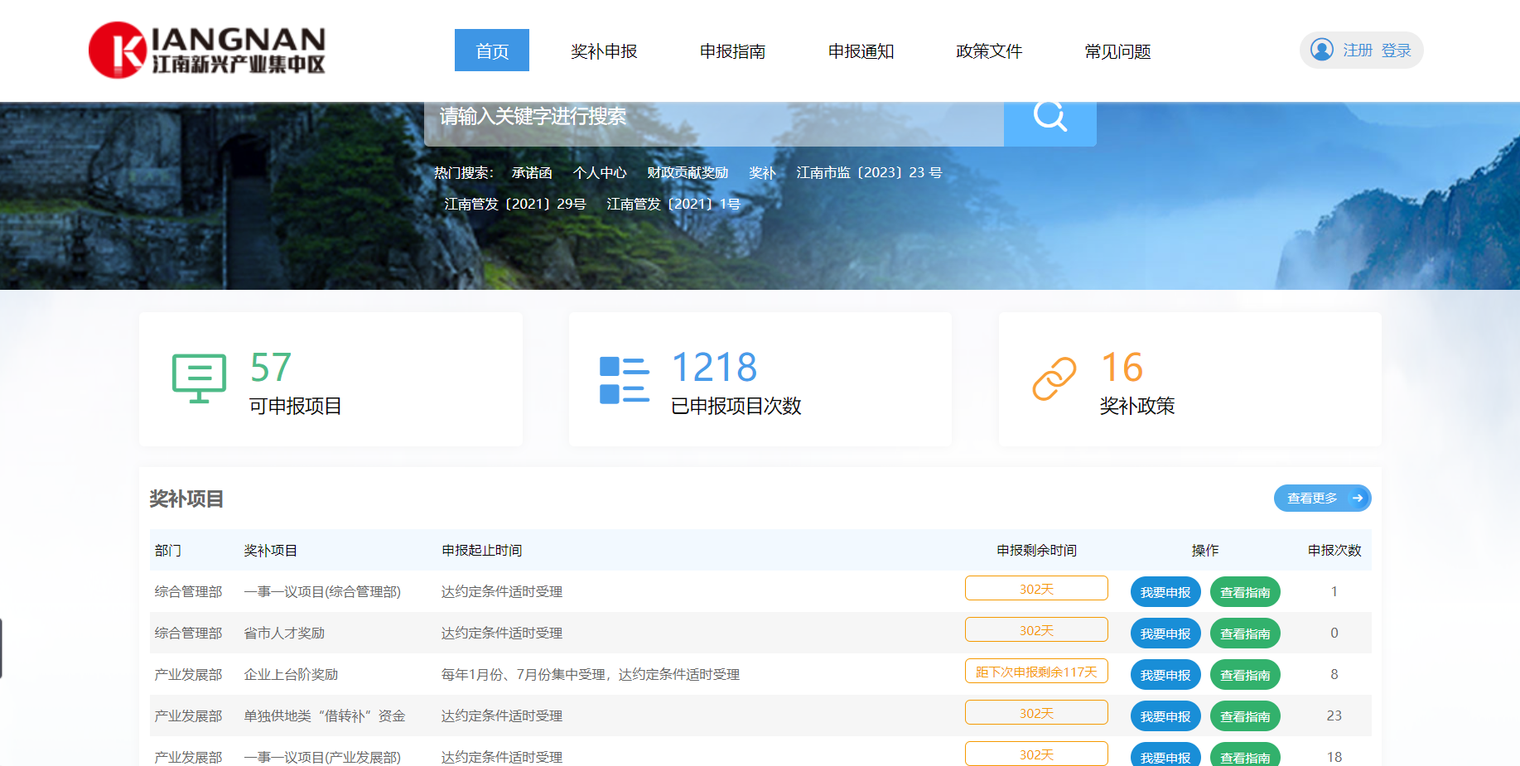Open the 首页 tab

pos(492,51)
